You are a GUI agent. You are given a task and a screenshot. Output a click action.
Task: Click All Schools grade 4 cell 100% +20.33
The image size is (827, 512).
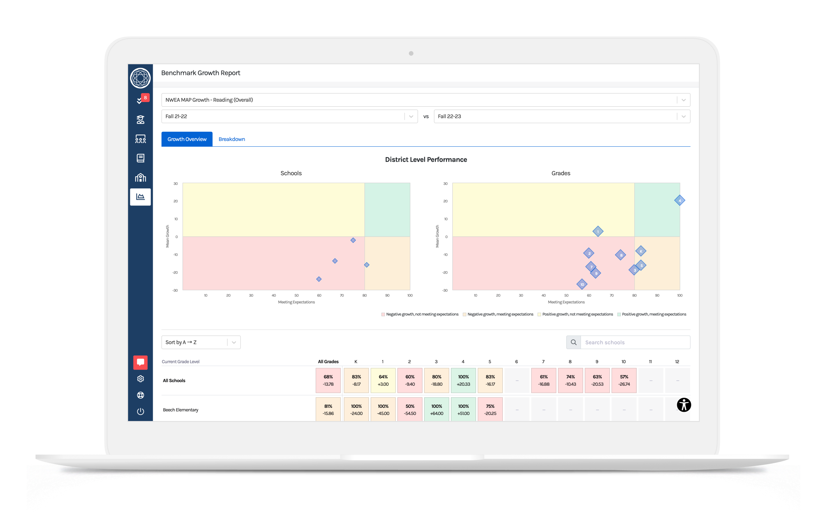click(463, 381)
